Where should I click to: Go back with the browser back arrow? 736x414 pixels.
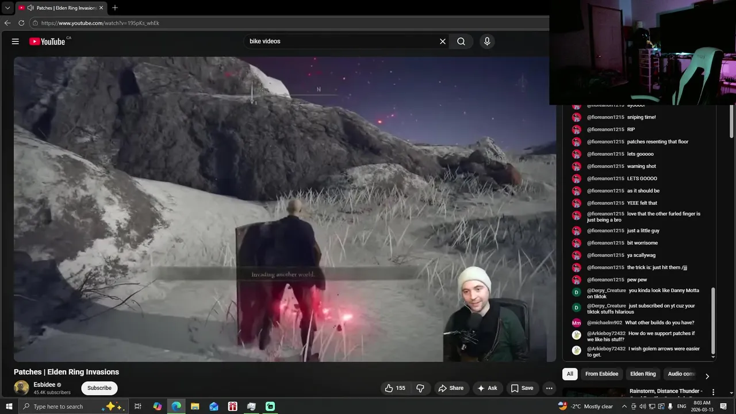[x=7, y=23]
